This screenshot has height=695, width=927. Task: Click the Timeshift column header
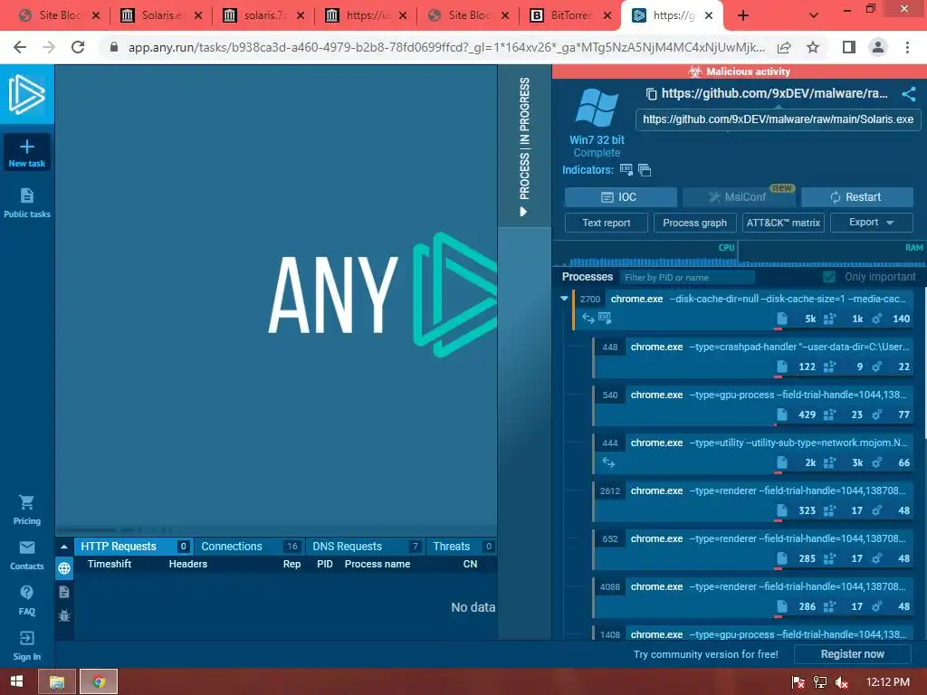(x=110, y=564)
